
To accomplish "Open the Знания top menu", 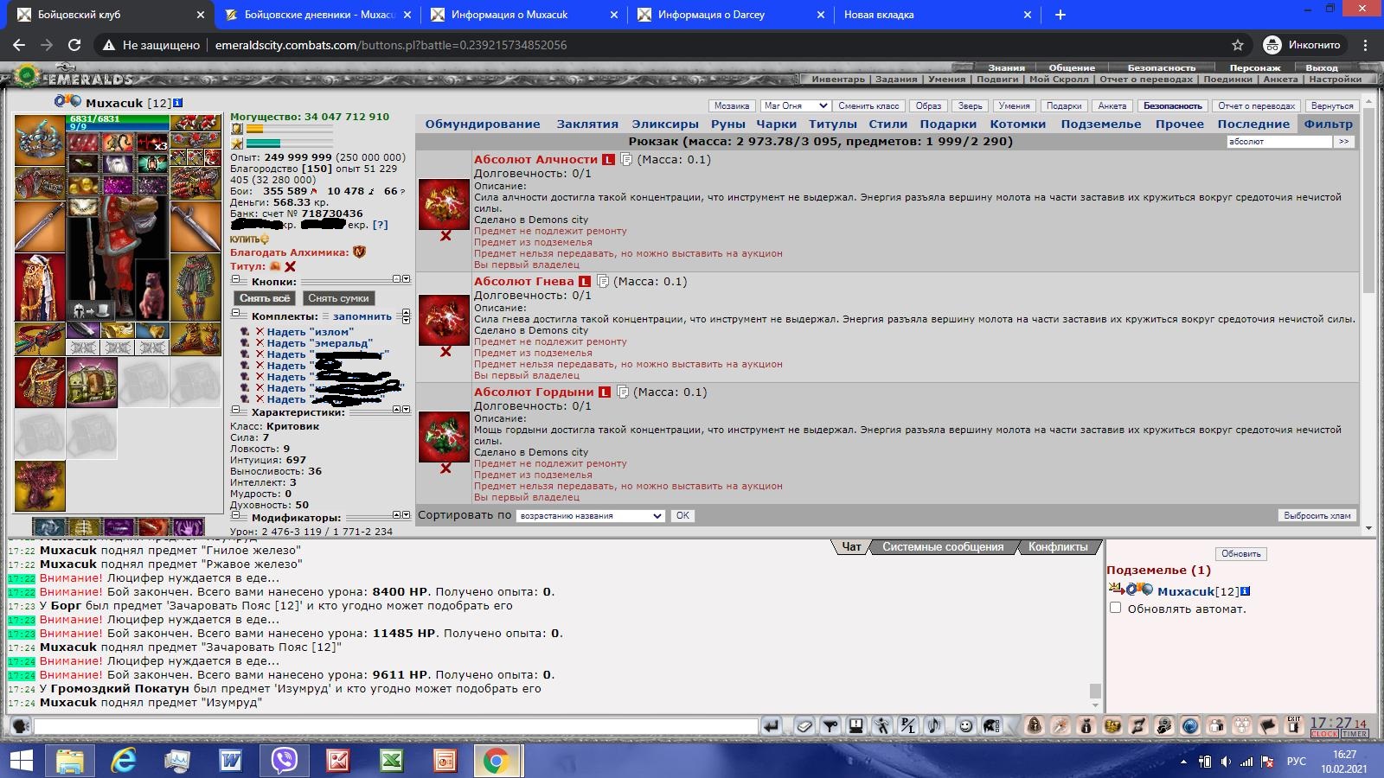I will [x=1007, y=67].
